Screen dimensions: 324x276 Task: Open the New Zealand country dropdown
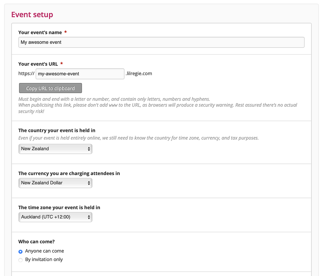[x=56, y=149]
